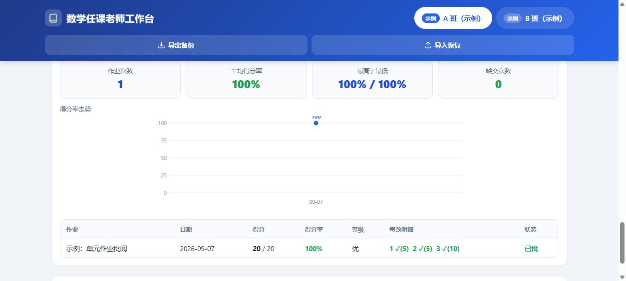Click the 等级 column header
The height and width of the screenshot is (281, 626).
point(358,230)
